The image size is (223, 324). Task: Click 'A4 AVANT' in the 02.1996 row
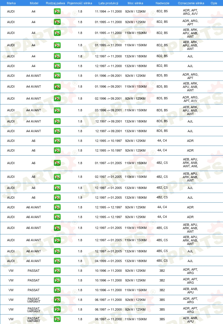(34, 98)
